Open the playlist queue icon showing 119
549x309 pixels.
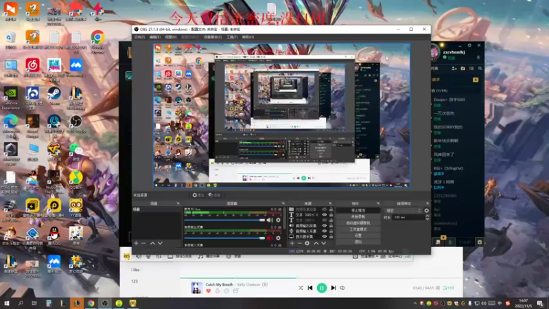(x=448, y=288)
